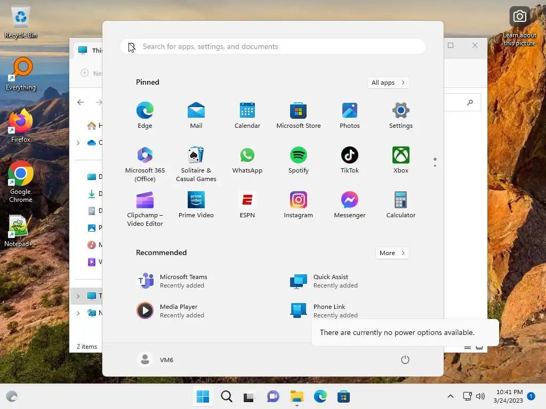546x409 pixels.
Task: Open the ESPN app
Action: [x=247, y=205]
